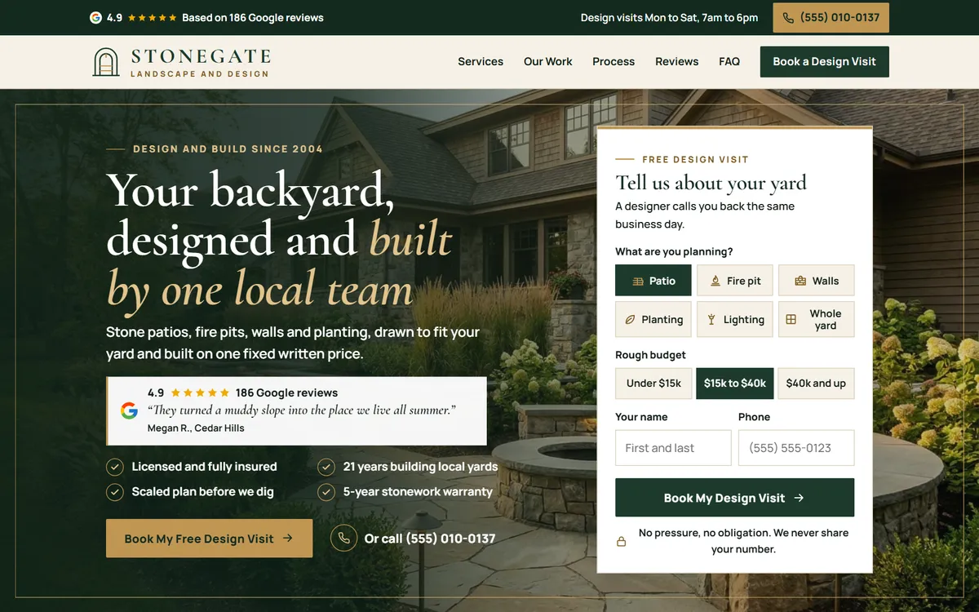The image size is (979, 612).
Task: Choose the $40k and up budget
Action: tap(816, 384)
